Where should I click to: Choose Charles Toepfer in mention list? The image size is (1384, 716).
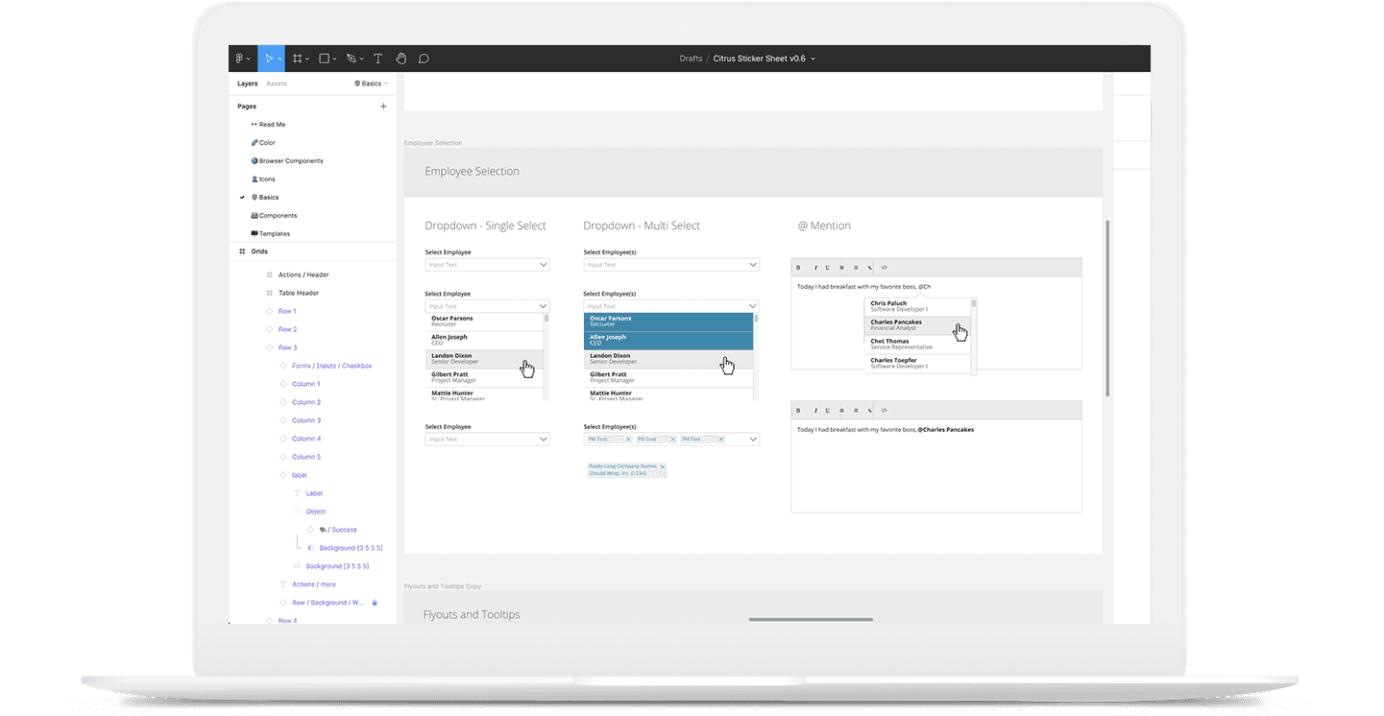point(917,363)
